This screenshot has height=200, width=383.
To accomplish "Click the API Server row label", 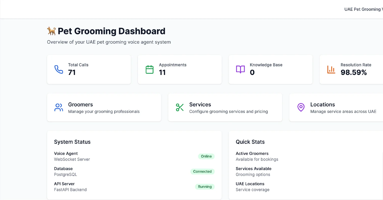I will 64,184.
